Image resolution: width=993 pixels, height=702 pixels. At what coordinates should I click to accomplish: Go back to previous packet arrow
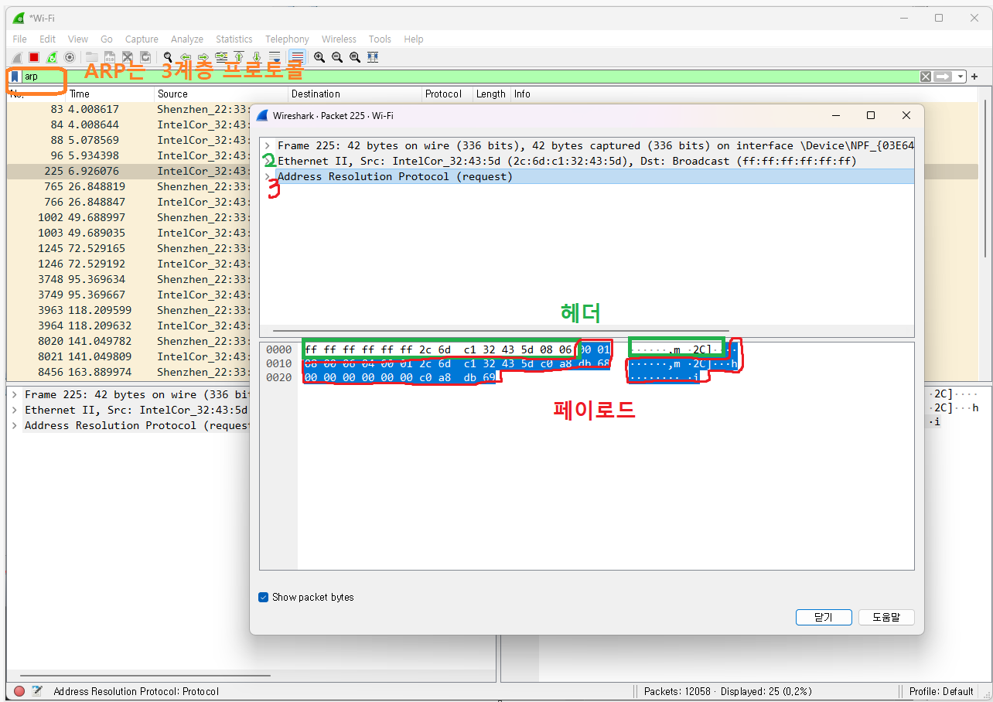[186, 57]
